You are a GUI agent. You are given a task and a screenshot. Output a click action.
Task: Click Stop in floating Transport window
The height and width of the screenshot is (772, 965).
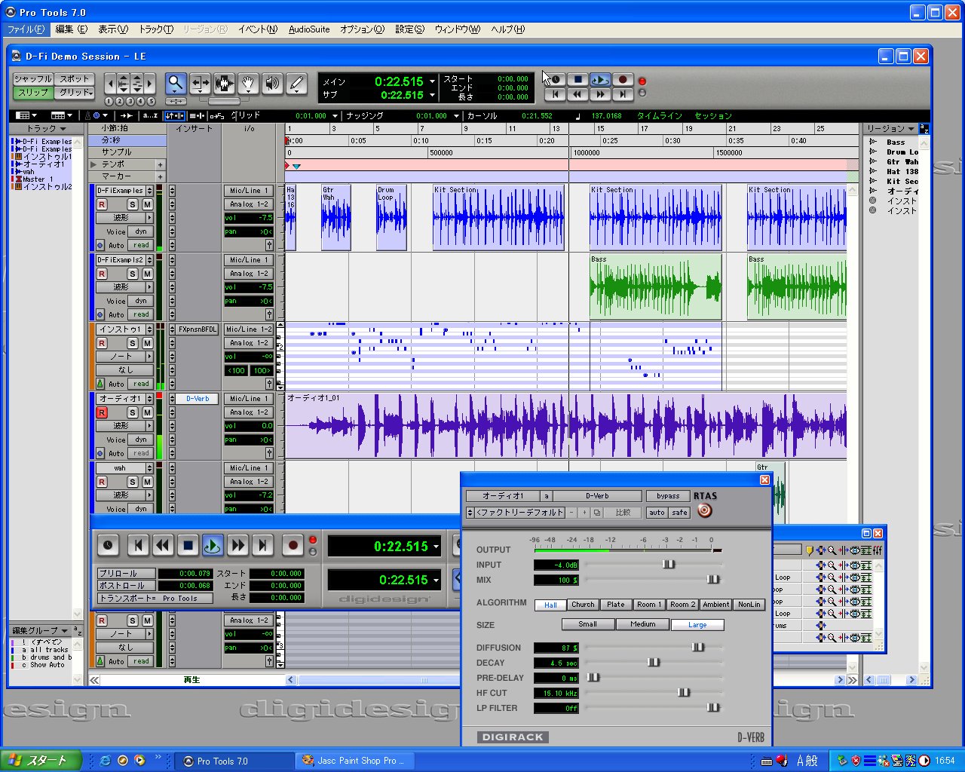point(188,545)
